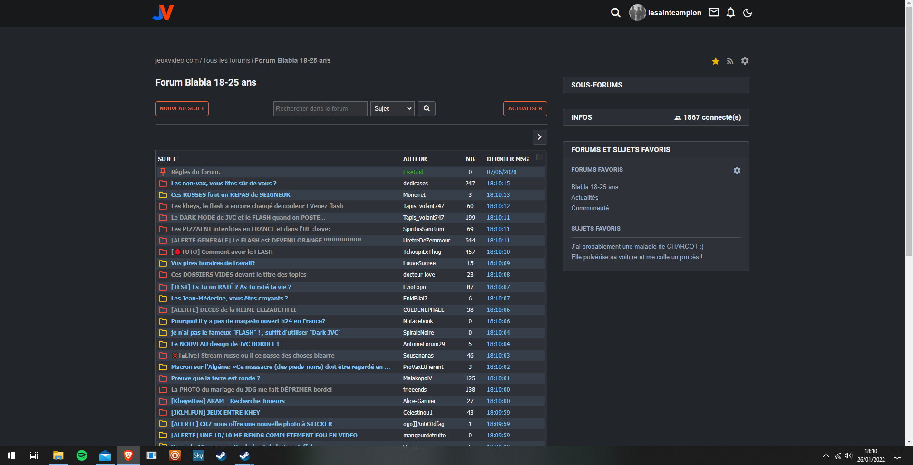Click the JV site logo
Image resolution: width=913 pixels, height=465 pixels.
click(163, 13)
